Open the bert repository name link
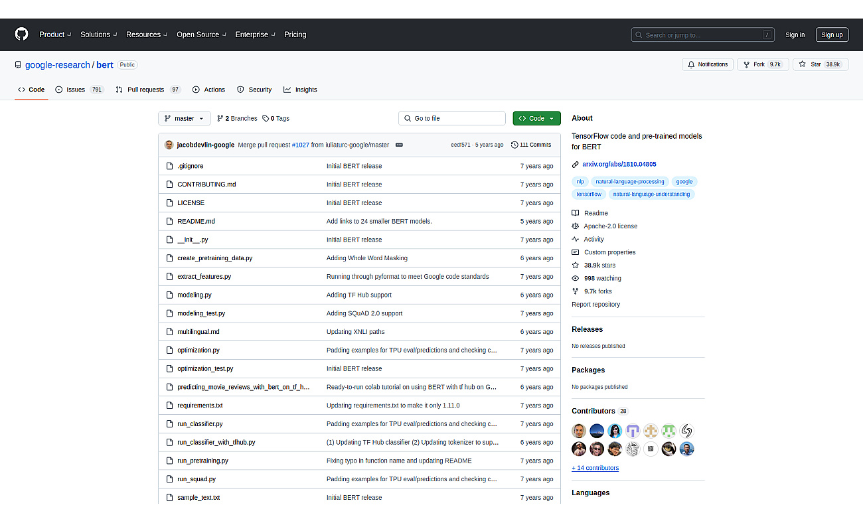863x523 pixels. click(x=105, y=65)
